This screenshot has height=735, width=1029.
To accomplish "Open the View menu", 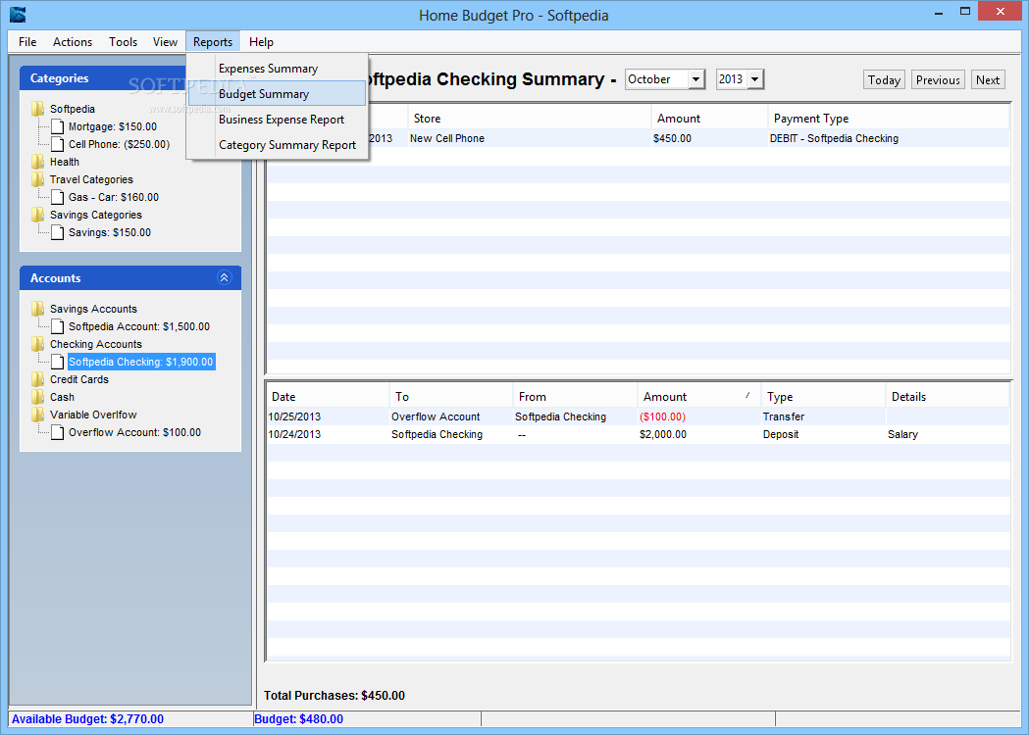I will pos(165,42).
